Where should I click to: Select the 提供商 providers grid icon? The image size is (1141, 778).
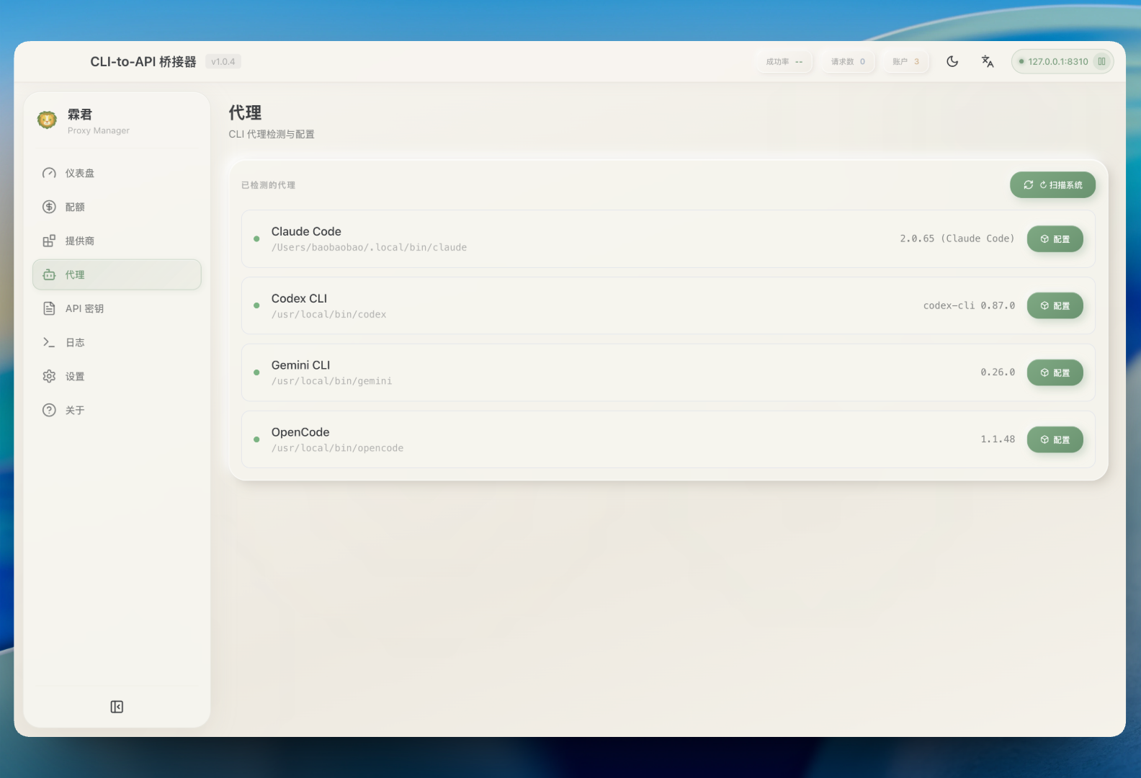49,241
